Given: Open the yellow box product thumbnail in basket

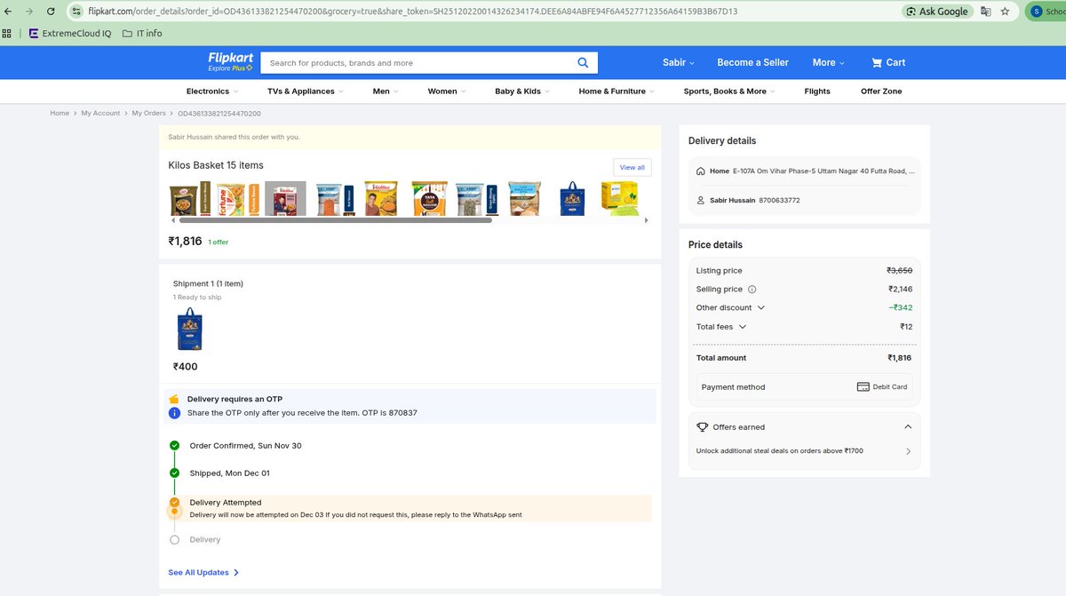Looking at the screenshot, I should [619, 199].
